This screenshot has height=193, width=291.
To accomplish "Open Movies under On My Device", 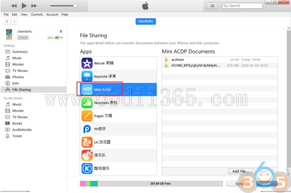I will tap(18, 111).
